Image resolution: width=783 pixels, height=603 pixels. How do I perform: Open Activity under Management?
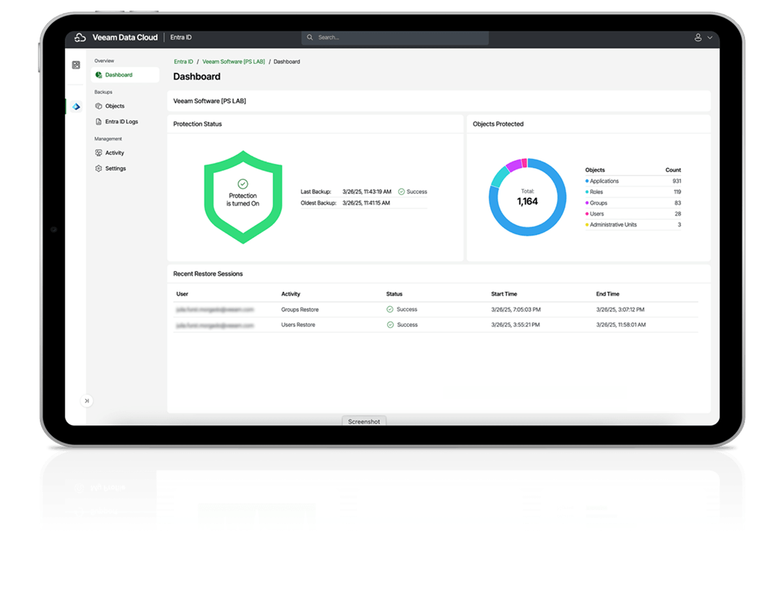click(x=115, y=153)
